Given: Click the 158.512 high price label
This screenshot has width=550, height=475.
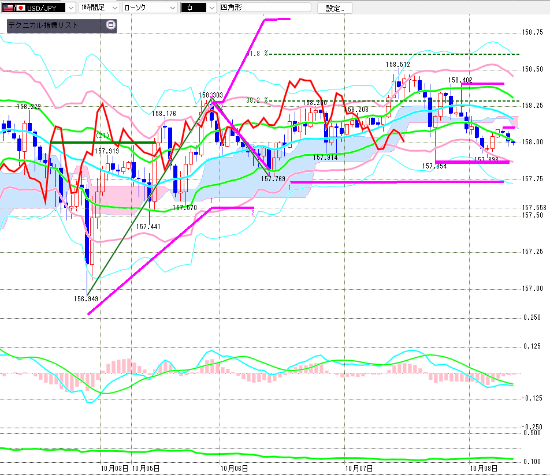Looking at the screenshot, I should pyautogui.click(x=397, y=65).
